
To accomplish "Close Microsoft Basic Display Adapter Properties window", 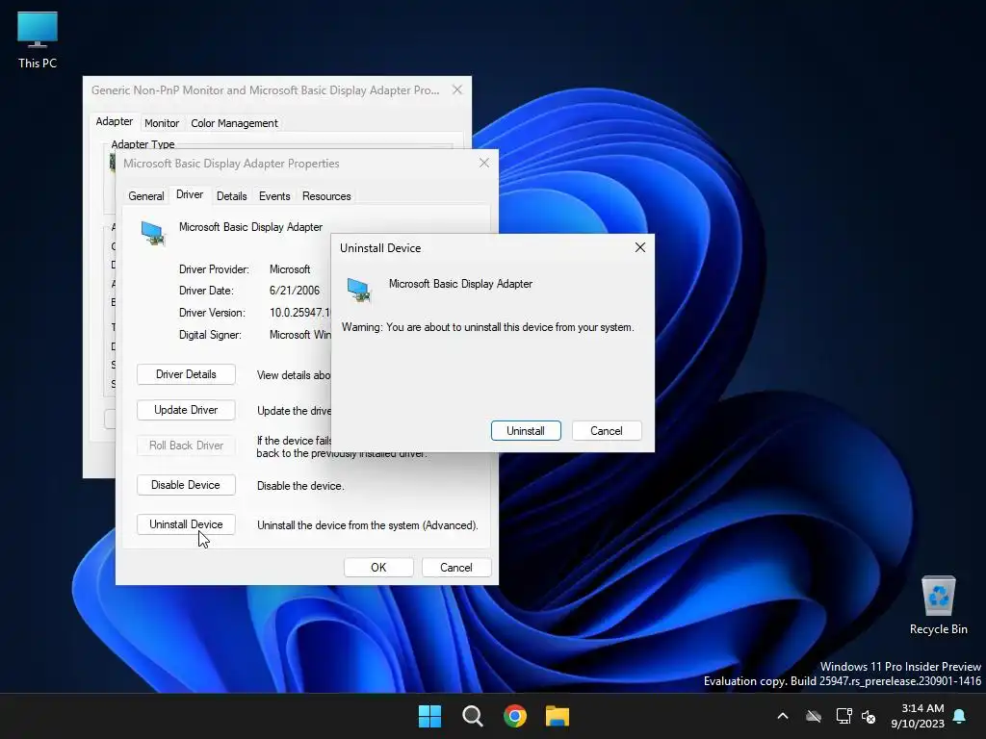I will 484,164.
